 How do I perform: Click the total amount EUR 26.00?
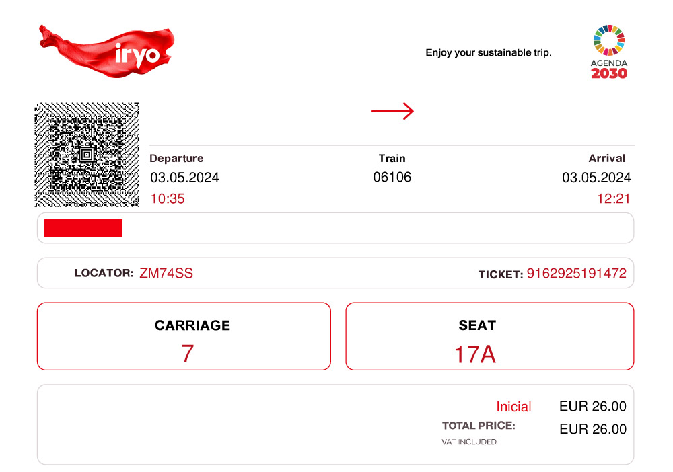point(593,429)
